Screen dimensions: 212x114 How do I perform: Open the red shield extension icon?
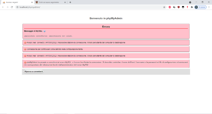pyautogui.click(x=178, y=7)
